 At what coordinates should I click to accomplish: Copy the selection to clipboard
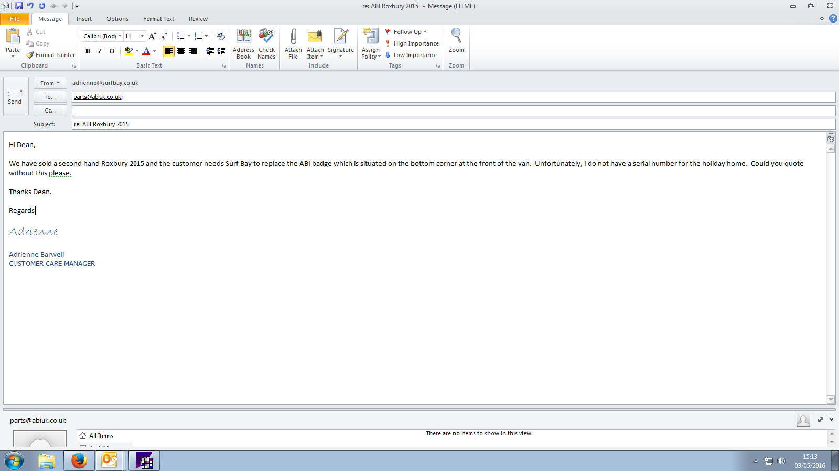pos(38,43)
